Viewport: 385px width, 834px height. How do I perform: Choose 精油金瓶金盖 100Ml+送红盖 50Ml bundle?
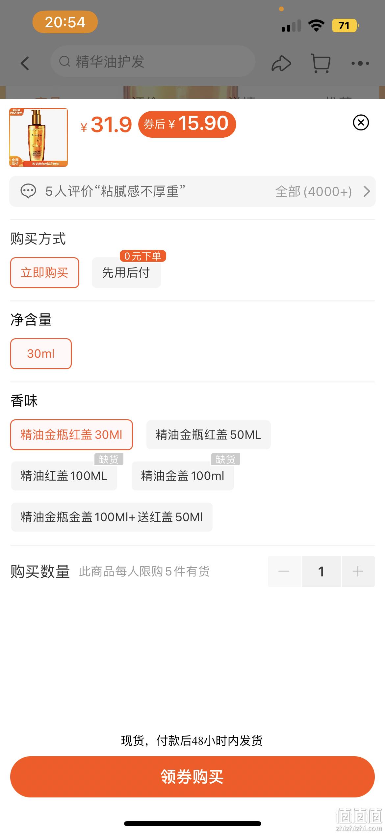tap(112, 517)
